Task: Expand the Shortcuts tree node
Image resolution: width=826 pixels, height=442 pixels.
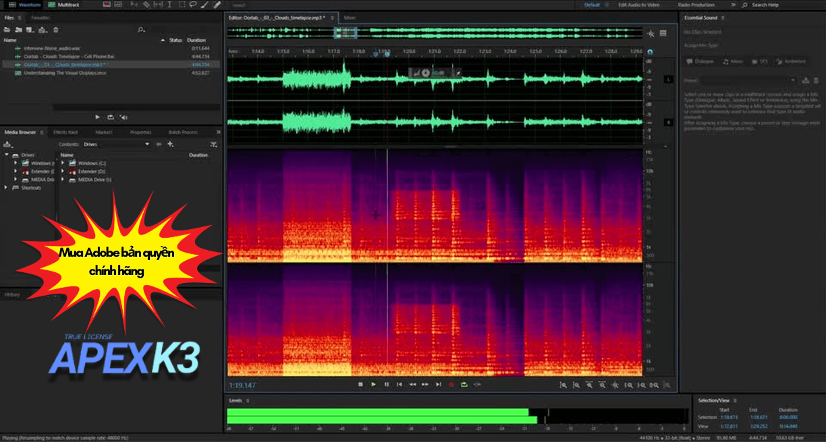Action: point(7,187)
